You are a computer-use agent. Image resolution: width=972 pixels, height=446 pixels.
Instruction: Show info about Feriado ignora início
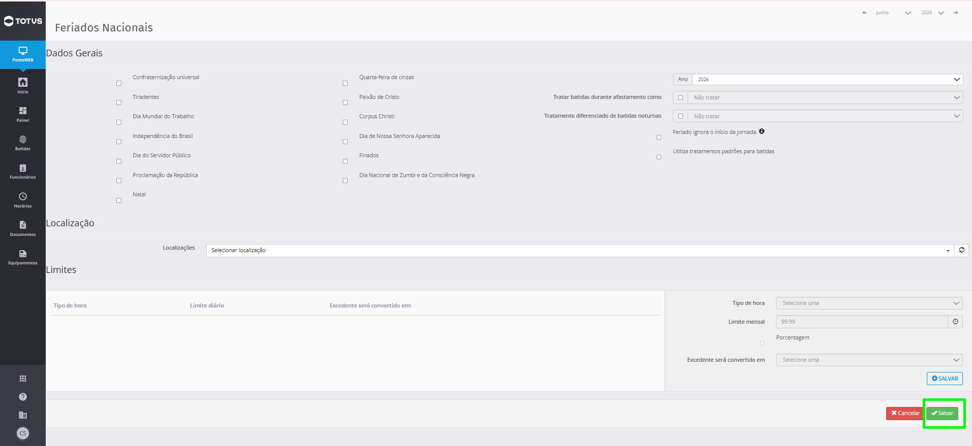click(x=762, y=131)
